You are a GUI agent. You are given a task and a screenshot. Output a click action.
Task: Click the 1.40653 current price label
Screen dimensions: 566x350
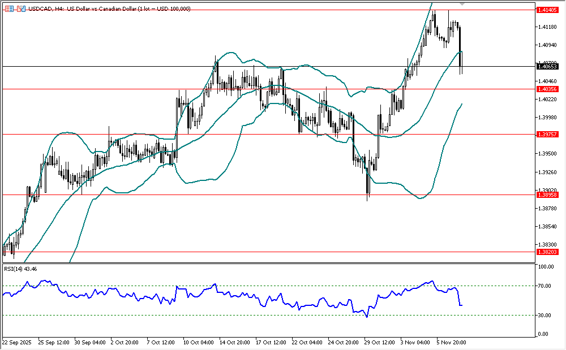pos(547,66)
